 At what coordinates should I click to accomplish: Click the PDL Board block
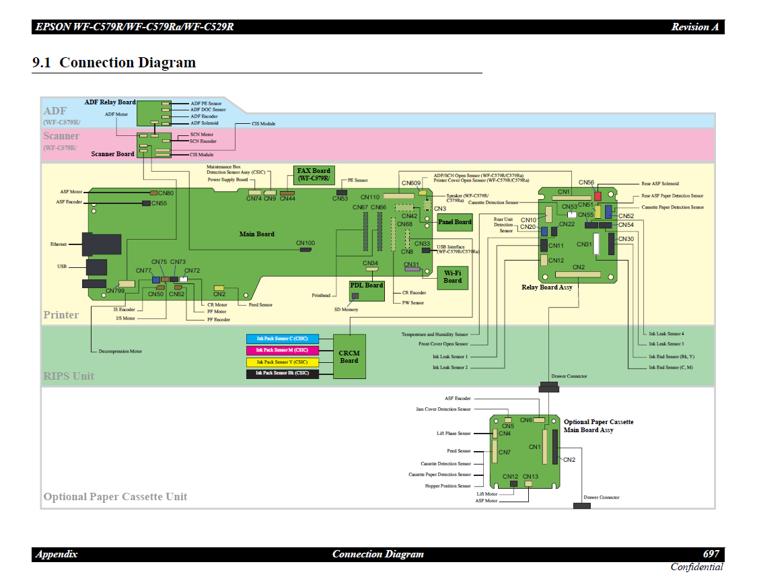(366, 289)
